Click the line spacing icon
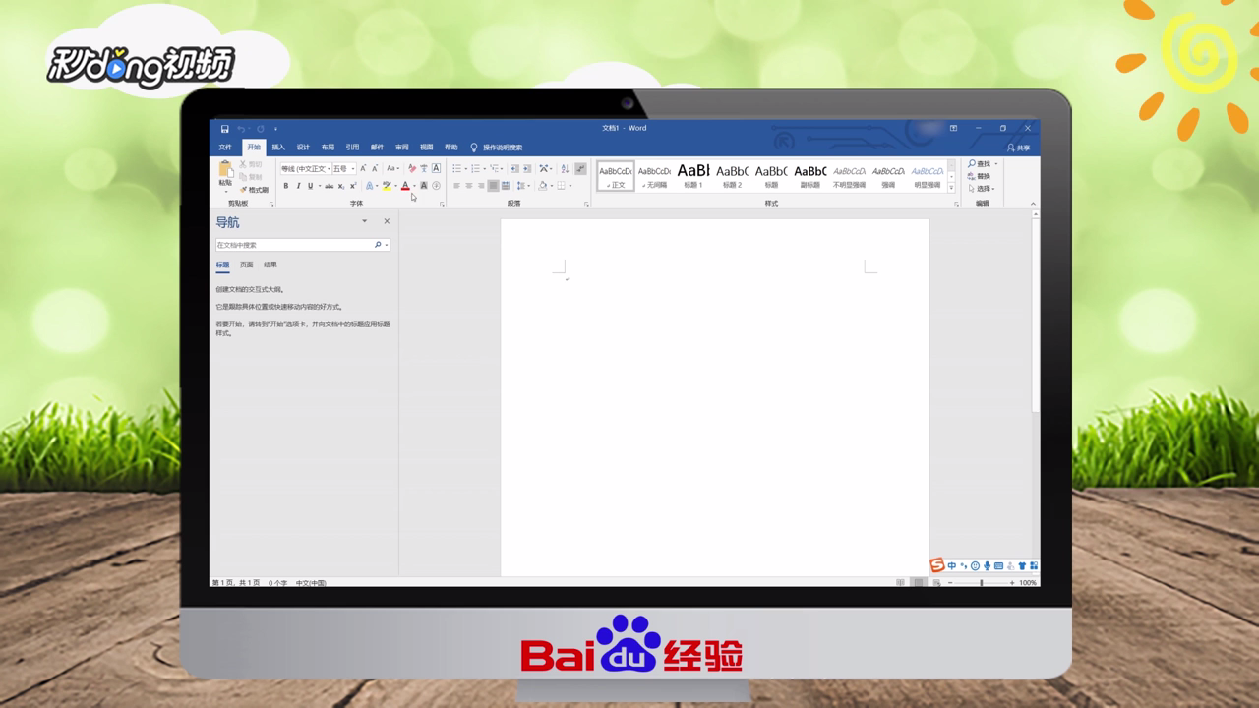The width and height of the screenshot is (1259, 708). (x=520, y=186)
